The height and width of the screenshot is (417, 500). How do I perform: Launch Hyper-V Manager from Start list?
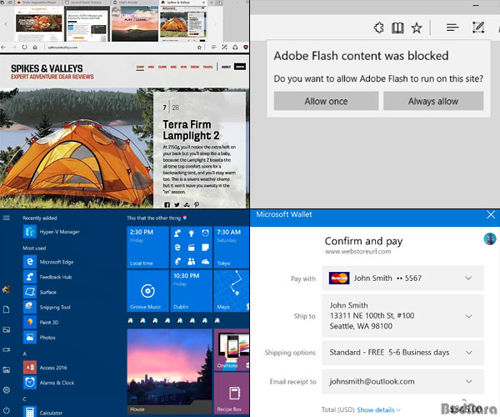click(52, 232)
